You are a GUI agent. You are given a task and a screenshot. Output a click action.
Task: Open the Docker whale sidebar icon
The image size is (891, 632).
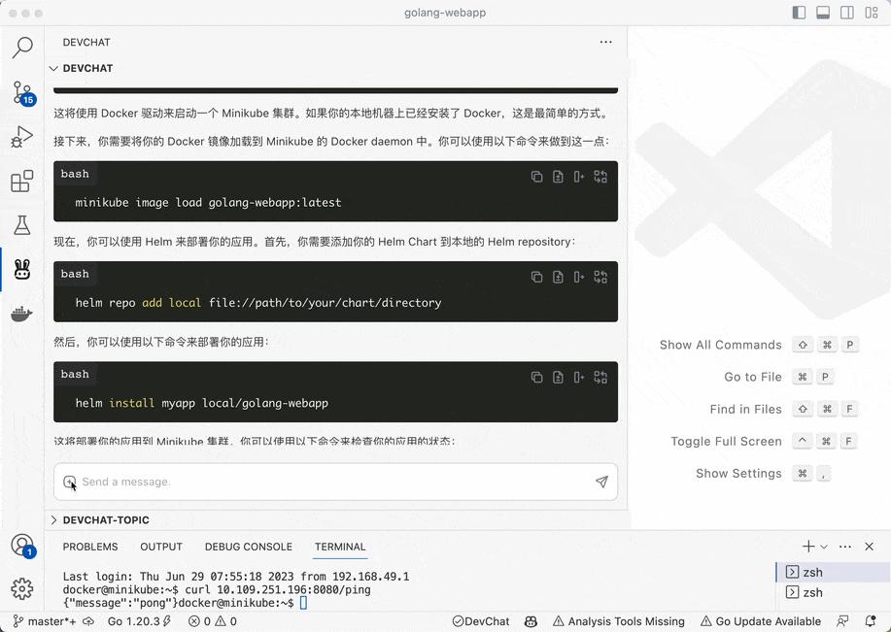click(22, 313)
